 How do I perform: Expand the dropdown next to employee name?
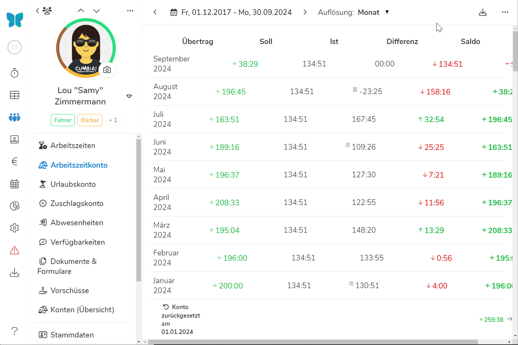[x=129, y=96]
